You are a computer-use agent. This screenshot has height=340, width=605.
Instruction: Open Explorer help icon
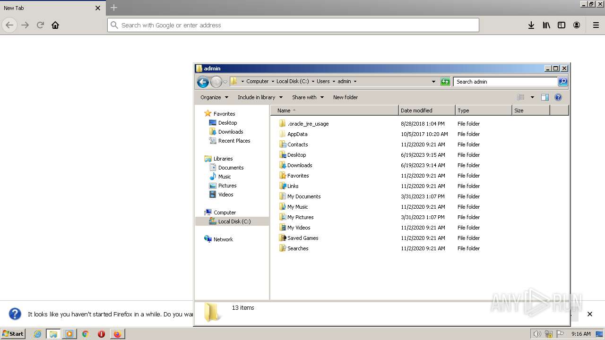coord(558,97)
